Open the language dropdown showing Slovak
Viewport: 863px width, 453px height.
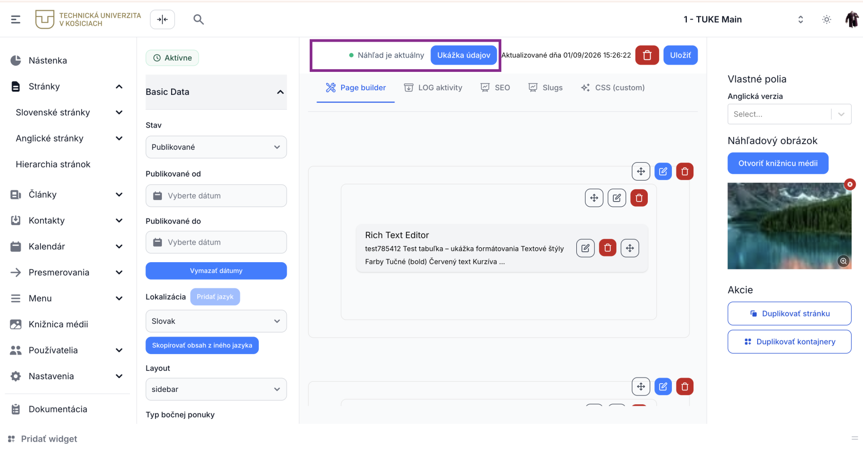216,321
